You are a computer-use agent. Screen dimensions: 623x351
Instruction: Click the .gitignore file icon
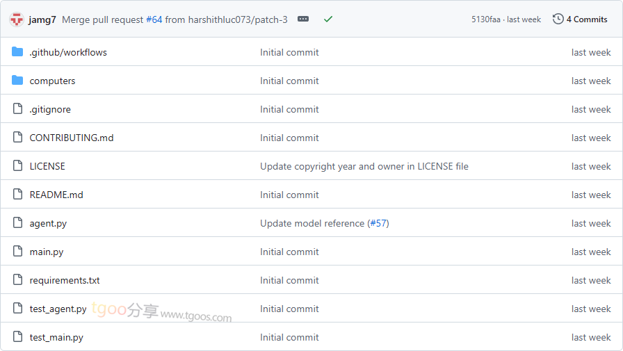pyautogui.click(x=17, y=109)
